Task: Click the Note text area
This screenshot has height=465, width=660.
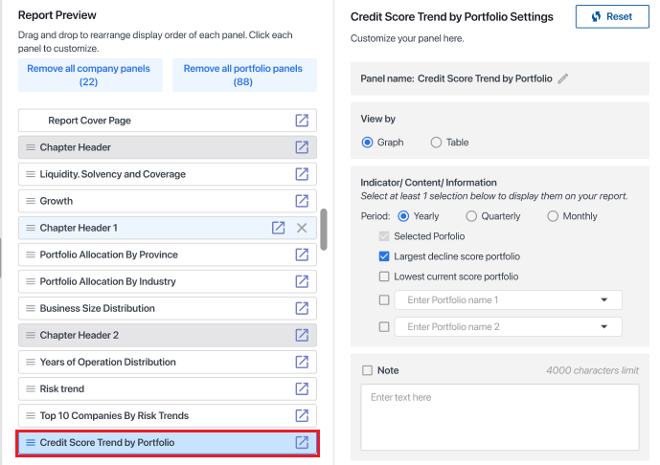Action: pos(501,417)
